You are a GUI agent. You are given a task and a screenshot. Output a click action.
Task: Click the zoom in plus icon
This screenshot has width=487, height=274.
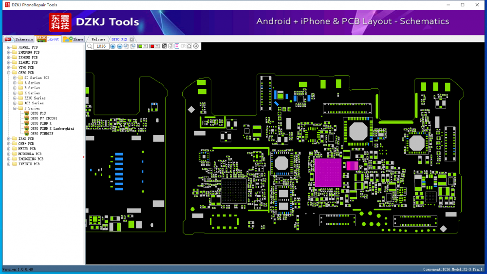[113, 46]
